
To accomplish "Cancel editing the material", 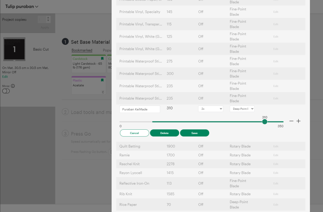I will tap(135, 133).
